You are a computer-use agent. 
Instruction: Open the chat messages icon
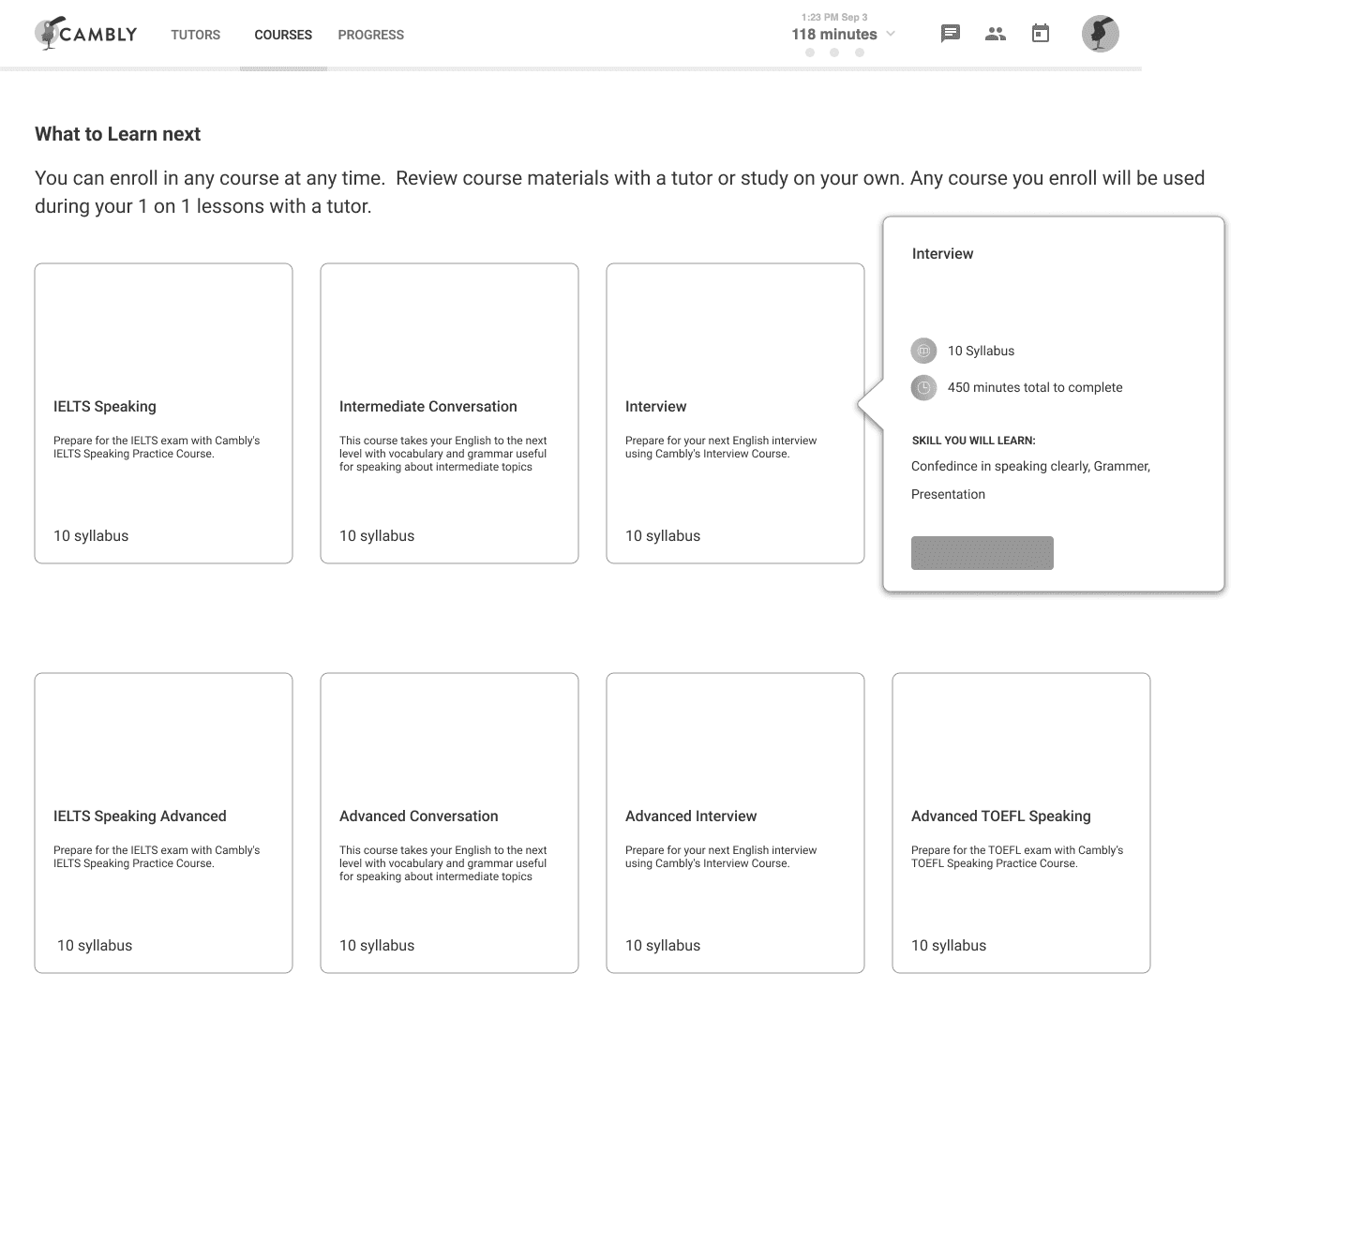[x=951, y=34]
